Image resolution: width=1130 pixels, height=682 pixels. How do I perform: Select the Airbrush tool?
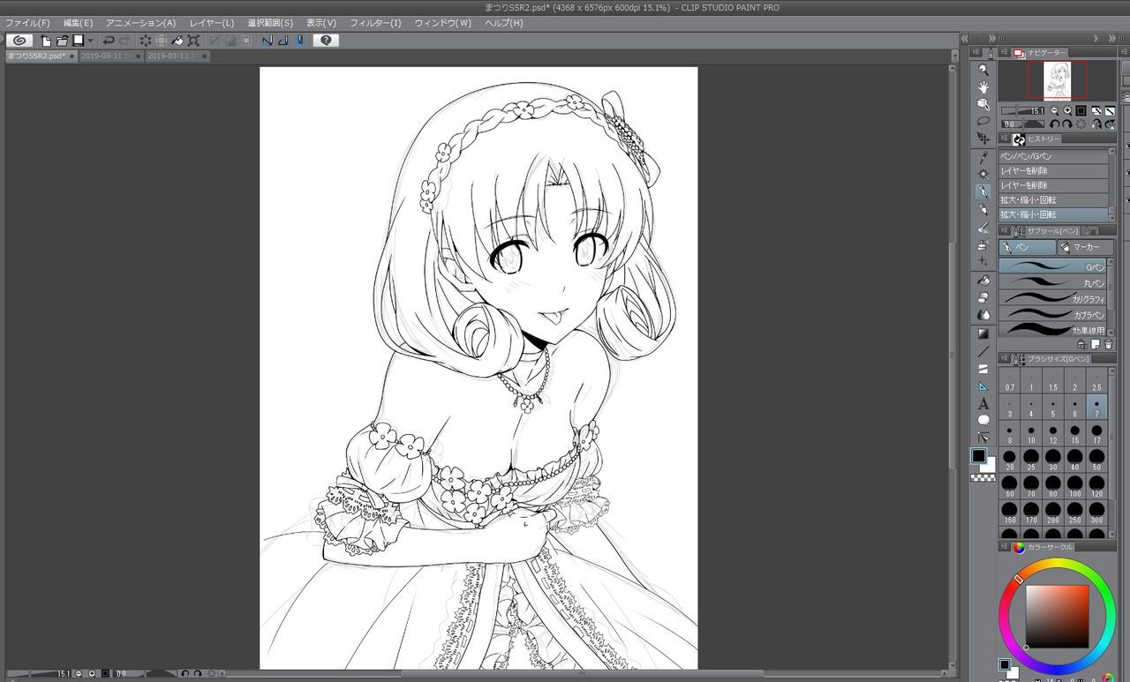[x=983, y=244]
